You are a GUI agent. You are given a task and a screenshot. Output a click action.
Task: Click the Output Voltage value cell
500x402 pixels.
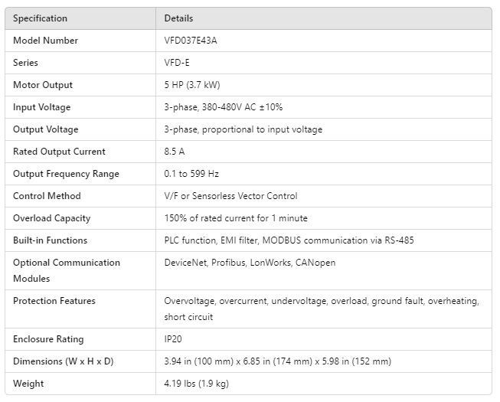coord(243,129)
